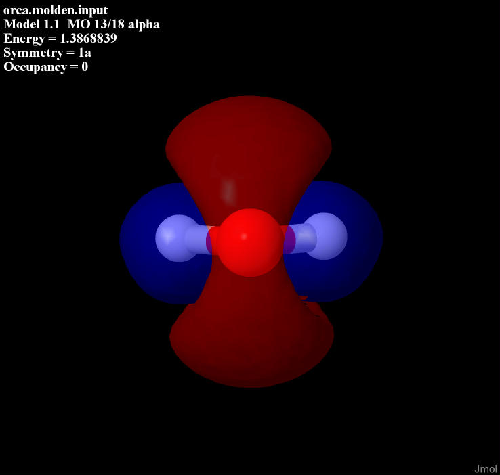Click the 'orca.molden.input' file name text
The image size is (500, 475).
click(x=56, y=10)
